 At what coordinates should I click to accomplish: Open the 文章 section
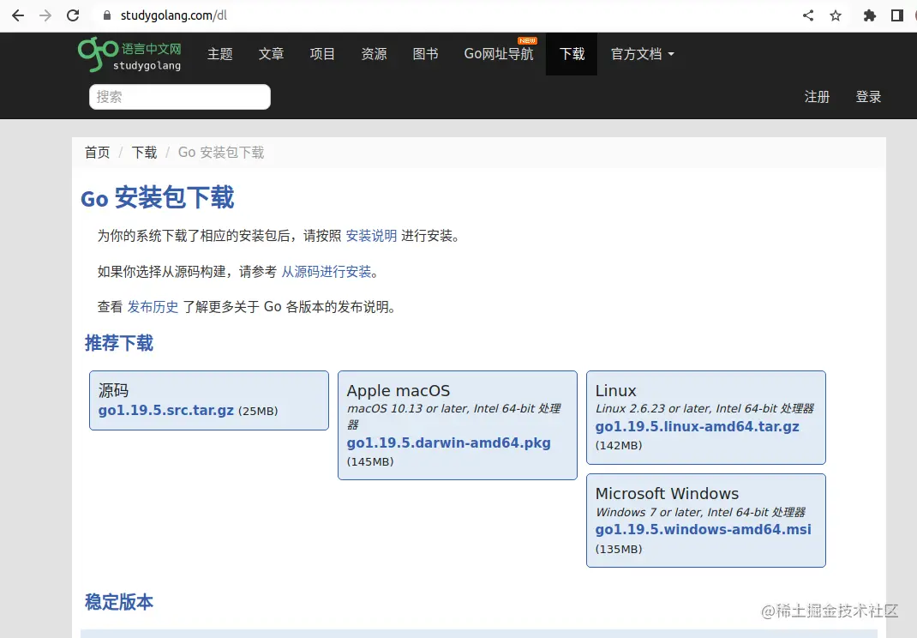(x=271, y=54)
